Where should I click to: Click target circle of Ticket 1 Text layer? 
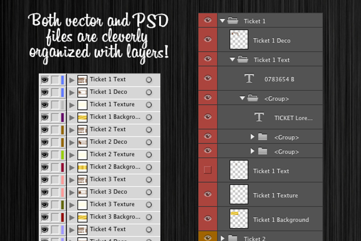tap(149, 80)
